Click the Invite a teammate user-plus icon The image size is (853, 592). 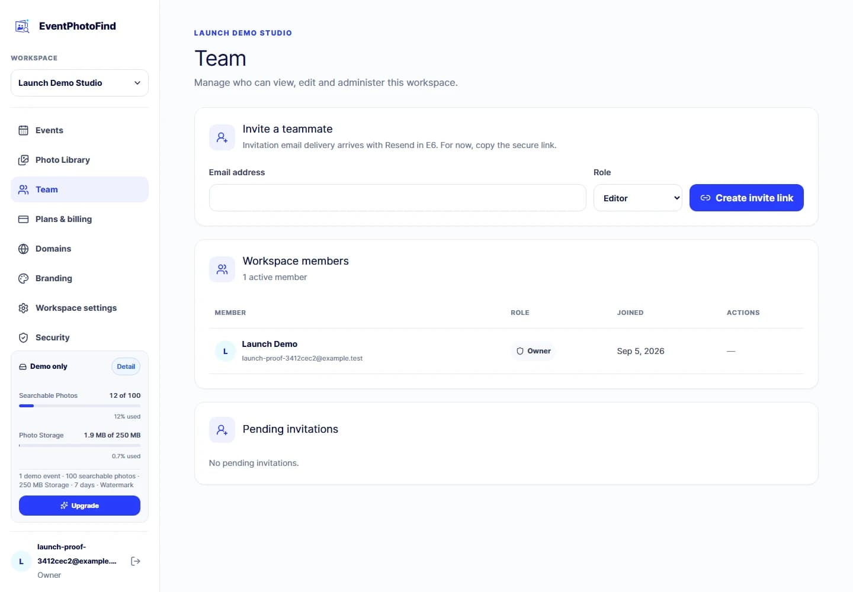point(222,137)
